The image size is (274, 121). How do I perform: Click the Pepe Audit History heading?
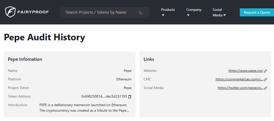(x=44, y=37)
